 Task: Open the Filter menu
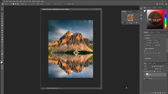[24, 1]
